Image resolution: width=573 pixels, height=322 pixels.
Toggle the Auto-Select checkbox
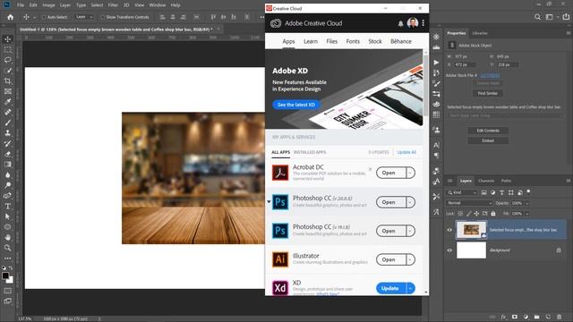tap(44, 17)
